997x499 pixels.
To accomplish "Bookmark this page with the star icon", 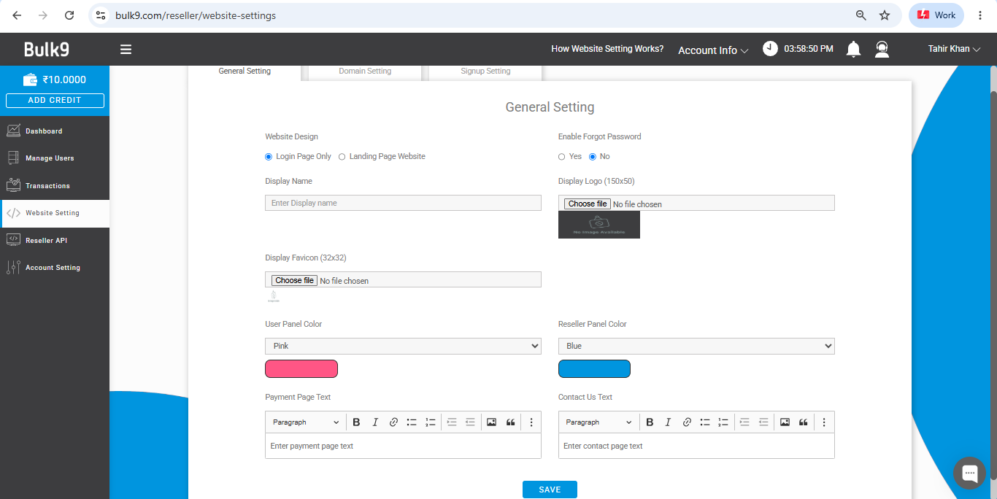I will pyautogui.click(x=885, y=15).
